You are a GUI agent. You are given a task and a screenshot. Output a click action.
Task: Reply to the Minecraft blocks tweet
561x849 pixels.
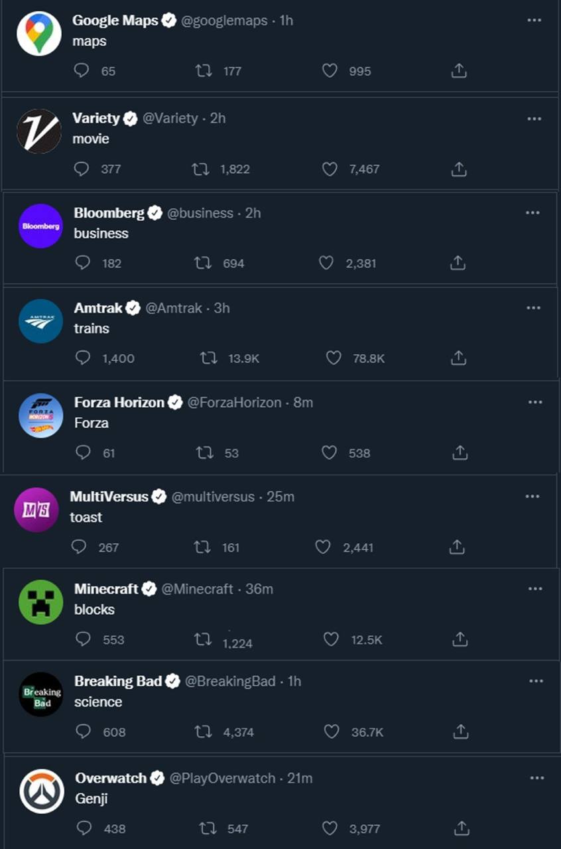pyautogui.click(x=83, y=639)
